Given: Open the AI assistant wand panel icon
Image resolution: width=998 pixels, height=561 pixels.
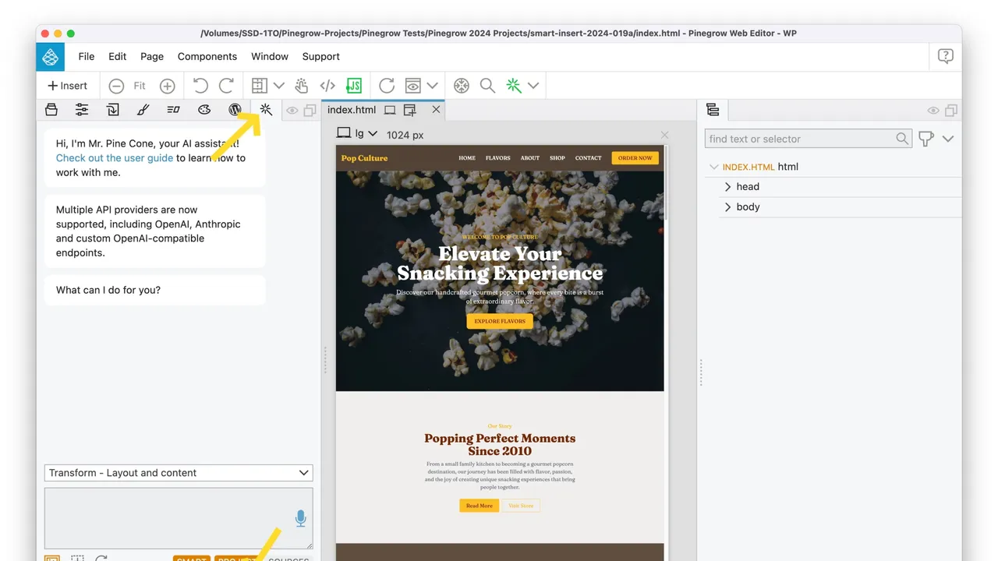Looking at the screenshot, I should 266,110.
